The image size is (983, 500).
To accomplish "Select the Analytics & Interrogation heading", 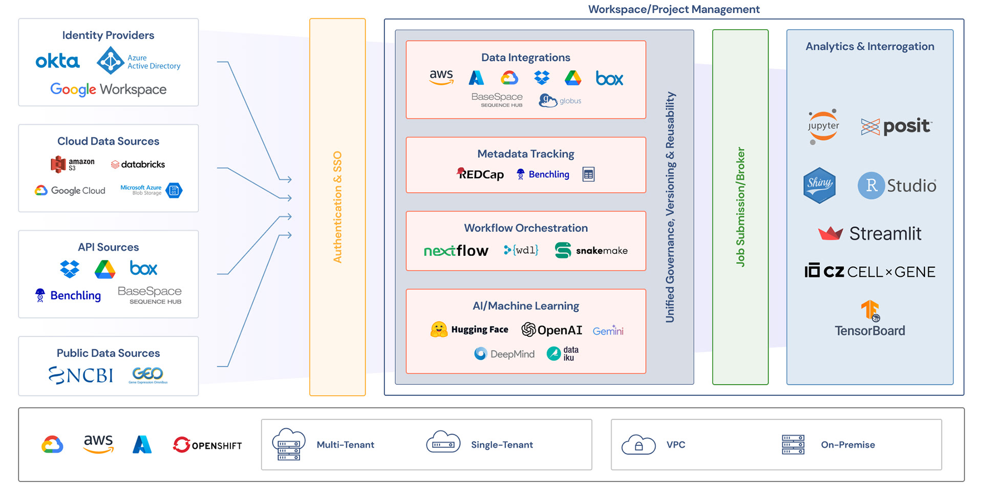I will point(870,47).
